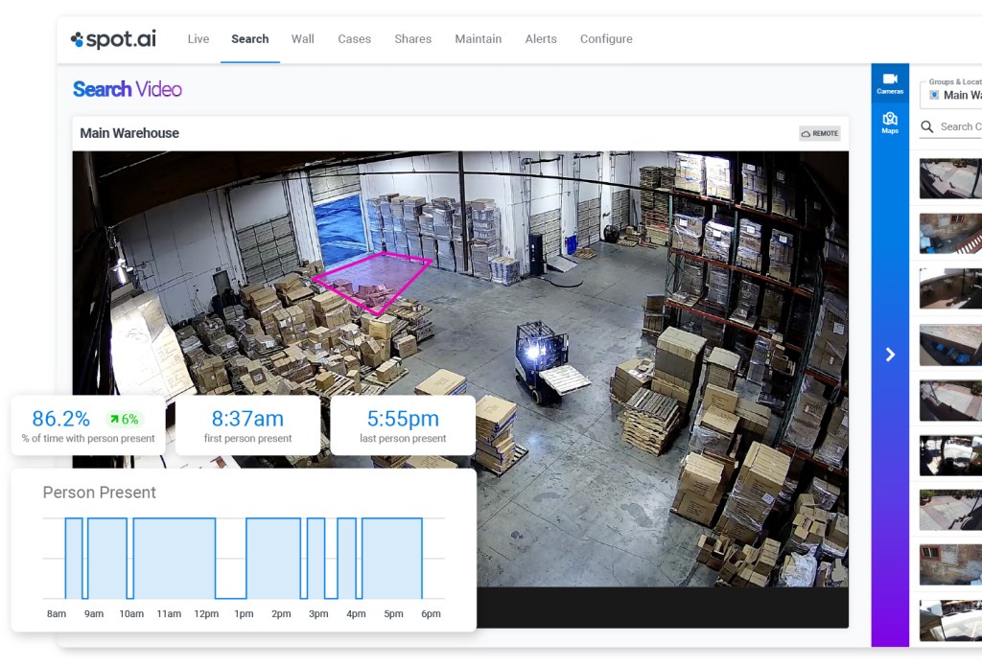Click the REMOTE cloud badge
Screen dimensions: 982x665
click(820, 133)
